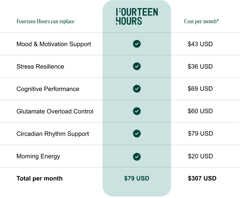The width and height of the screenshot is (240, 198).
Task: Click the Glutamate Overload Control checkmark
Action: point(137,111)
